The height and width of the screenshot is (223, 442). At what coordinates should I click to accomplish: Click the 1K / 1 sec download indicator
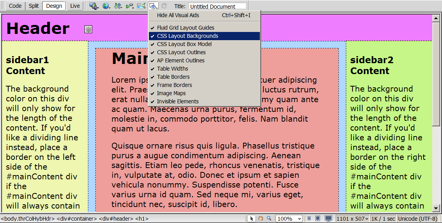click(383, 218)
